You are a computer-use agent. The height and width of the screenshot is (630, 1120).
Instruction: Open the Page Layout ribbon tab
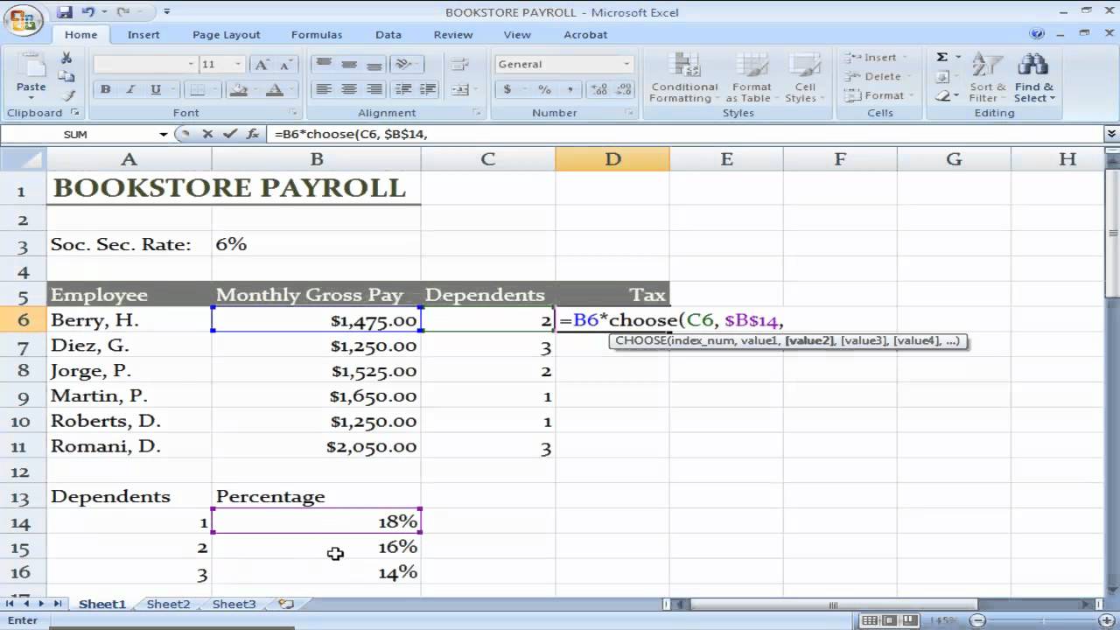pos(227,34)
